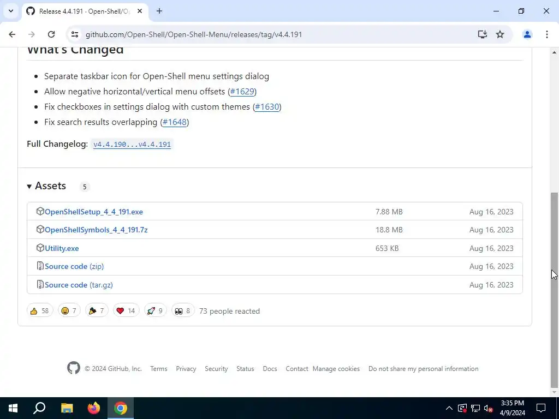
Task: Open File Explorer from the taskbar
Action: pyautogui.click(x=67, y=408)
